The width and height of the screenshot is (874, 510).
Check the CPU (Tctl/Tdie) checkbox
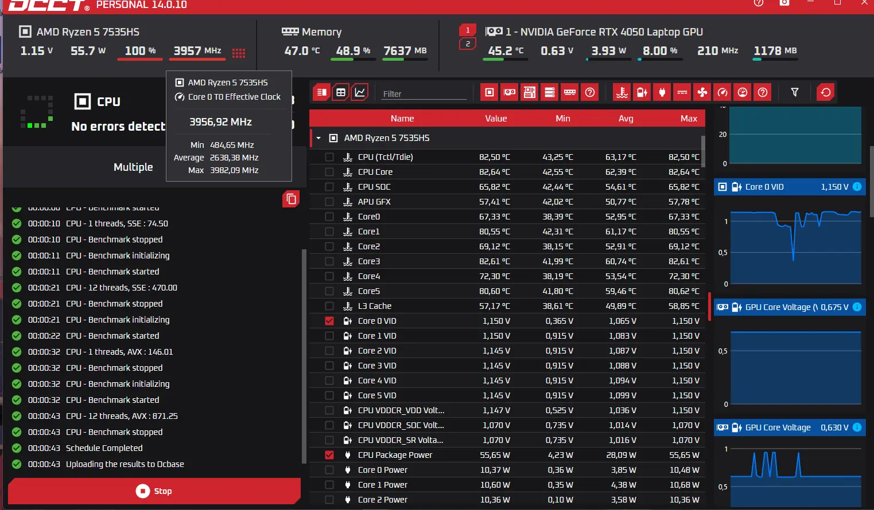pos(329,157)
